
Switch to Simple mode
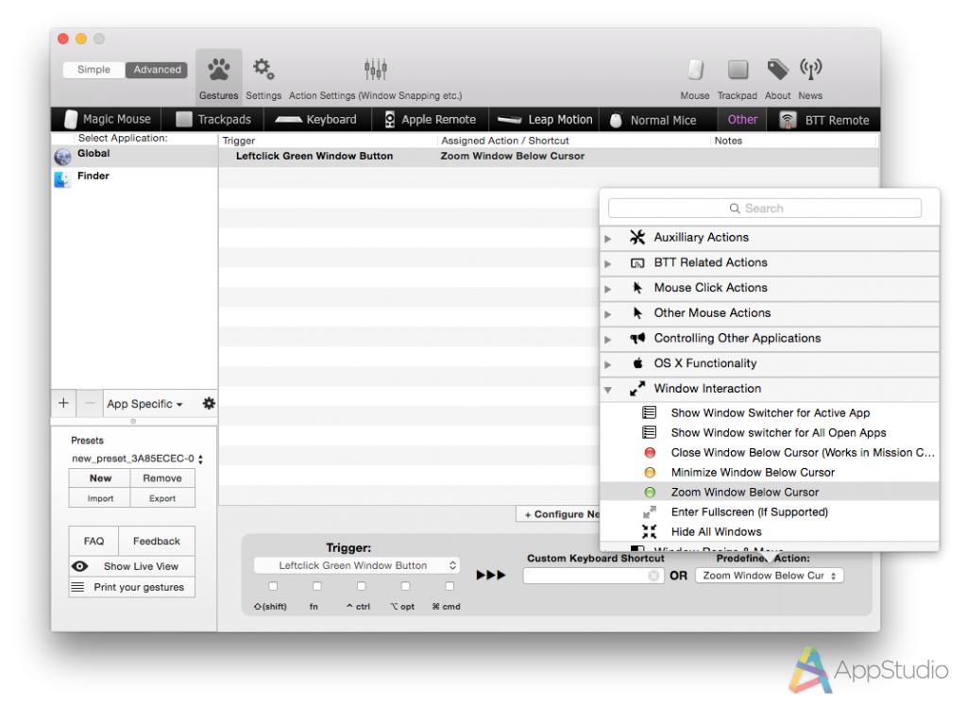tap(93, 70)
